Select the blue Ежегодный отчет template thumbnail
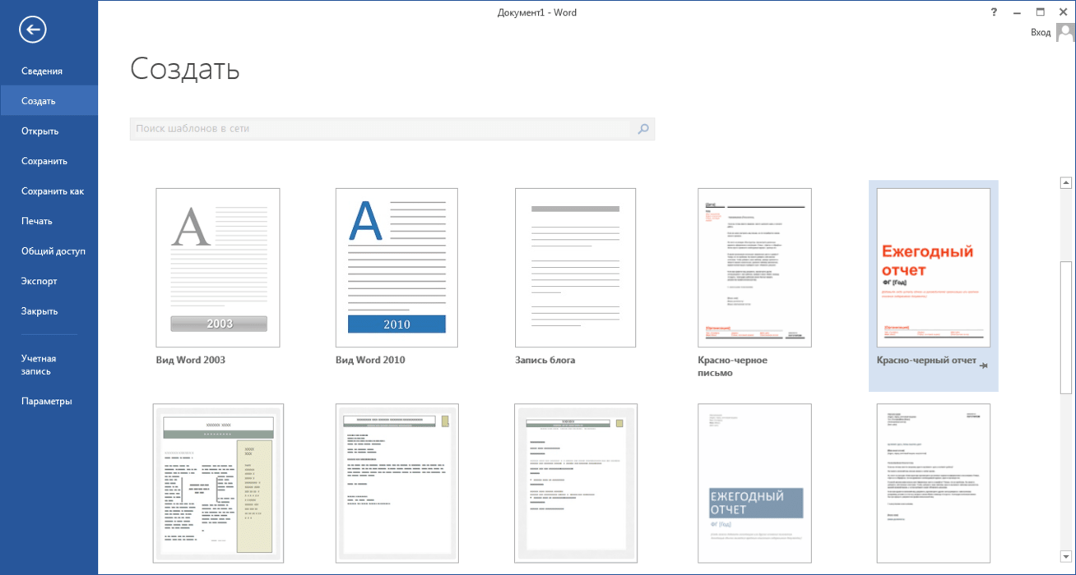This screenshot has height=575, width=1076. 754,483
